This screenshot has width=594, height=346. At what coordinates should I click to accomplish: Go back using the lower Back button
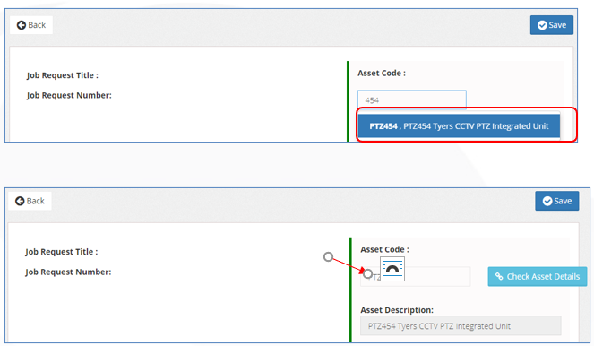[x=30, y=201]
